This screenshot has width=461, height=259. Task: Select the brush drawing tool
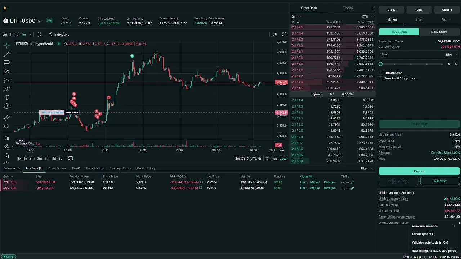[x=6, y=89]
